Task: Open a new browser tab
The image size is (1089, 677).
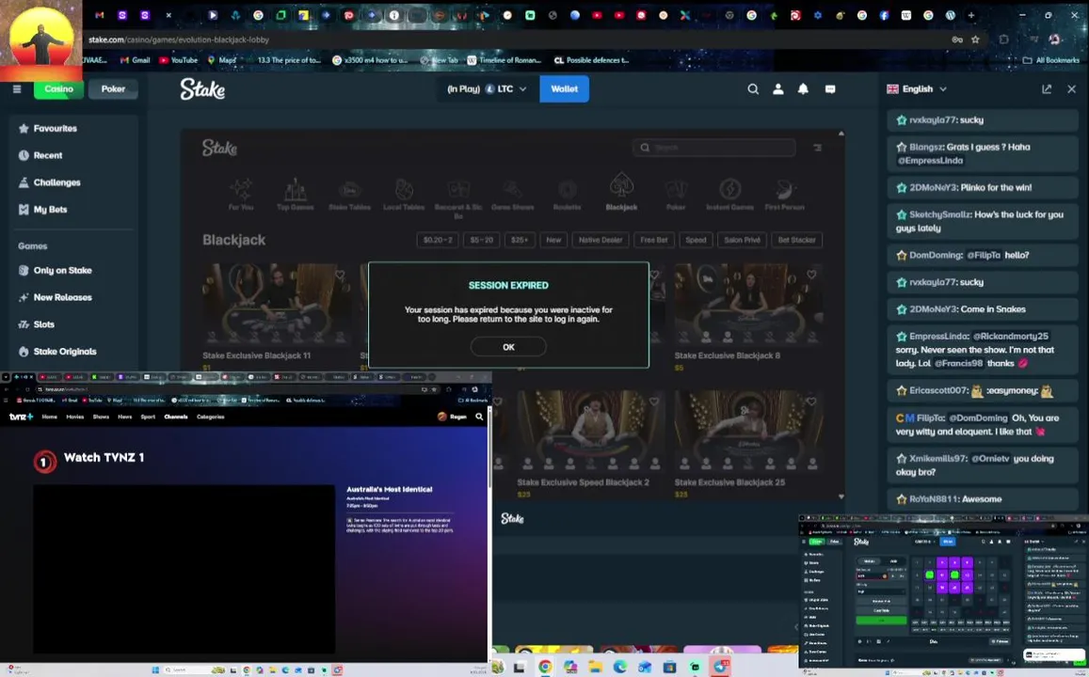Action: [x=971, y=15]
